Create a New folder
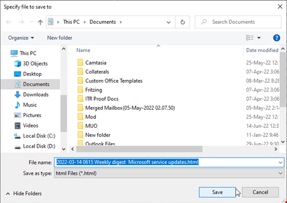Viewport: 287px width, 203px height. click(x=60, y=38)
